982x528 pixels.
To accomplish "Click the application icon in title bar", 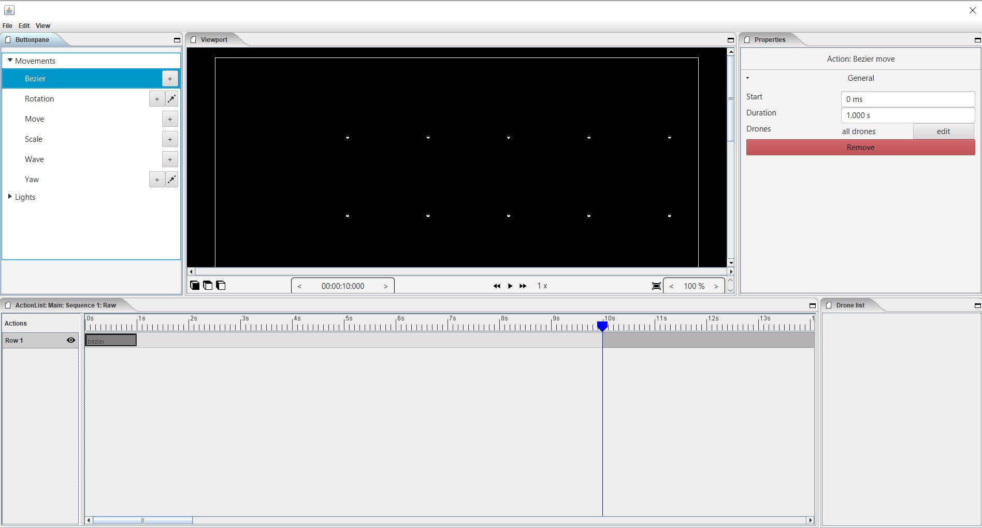I will [x=9, y=10].
